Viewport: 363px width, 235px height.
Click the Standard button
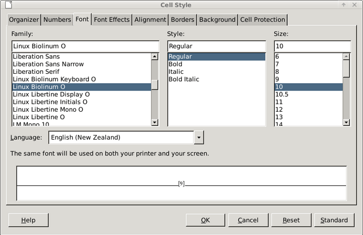point(334,220)
